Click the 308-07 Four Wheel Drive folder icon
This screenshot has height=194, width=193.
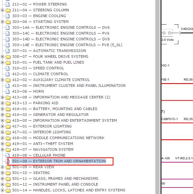(x=8, y=57)
